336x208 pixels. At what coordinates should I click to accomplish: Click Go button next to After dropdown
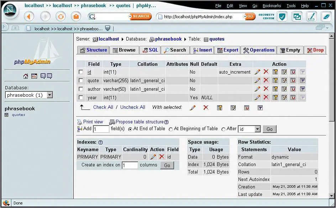coord(269,129)
